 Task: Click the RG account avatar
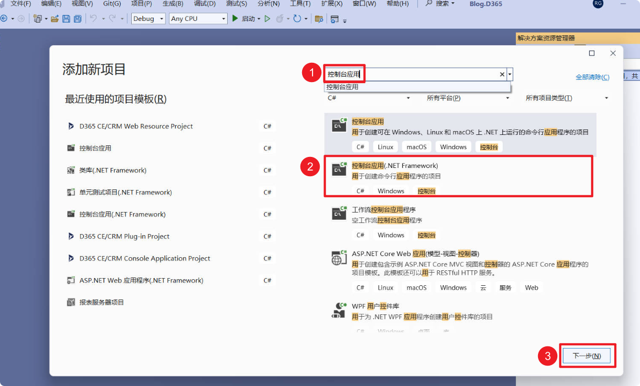click(x=598, y=3)
